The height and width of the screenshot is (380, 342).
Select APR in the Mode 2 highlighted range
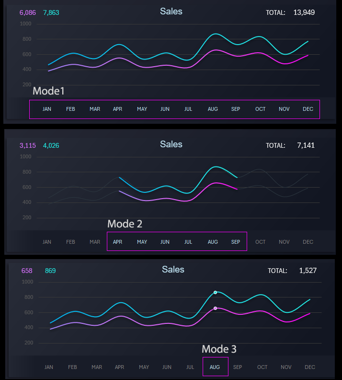[x=117, y=242]
